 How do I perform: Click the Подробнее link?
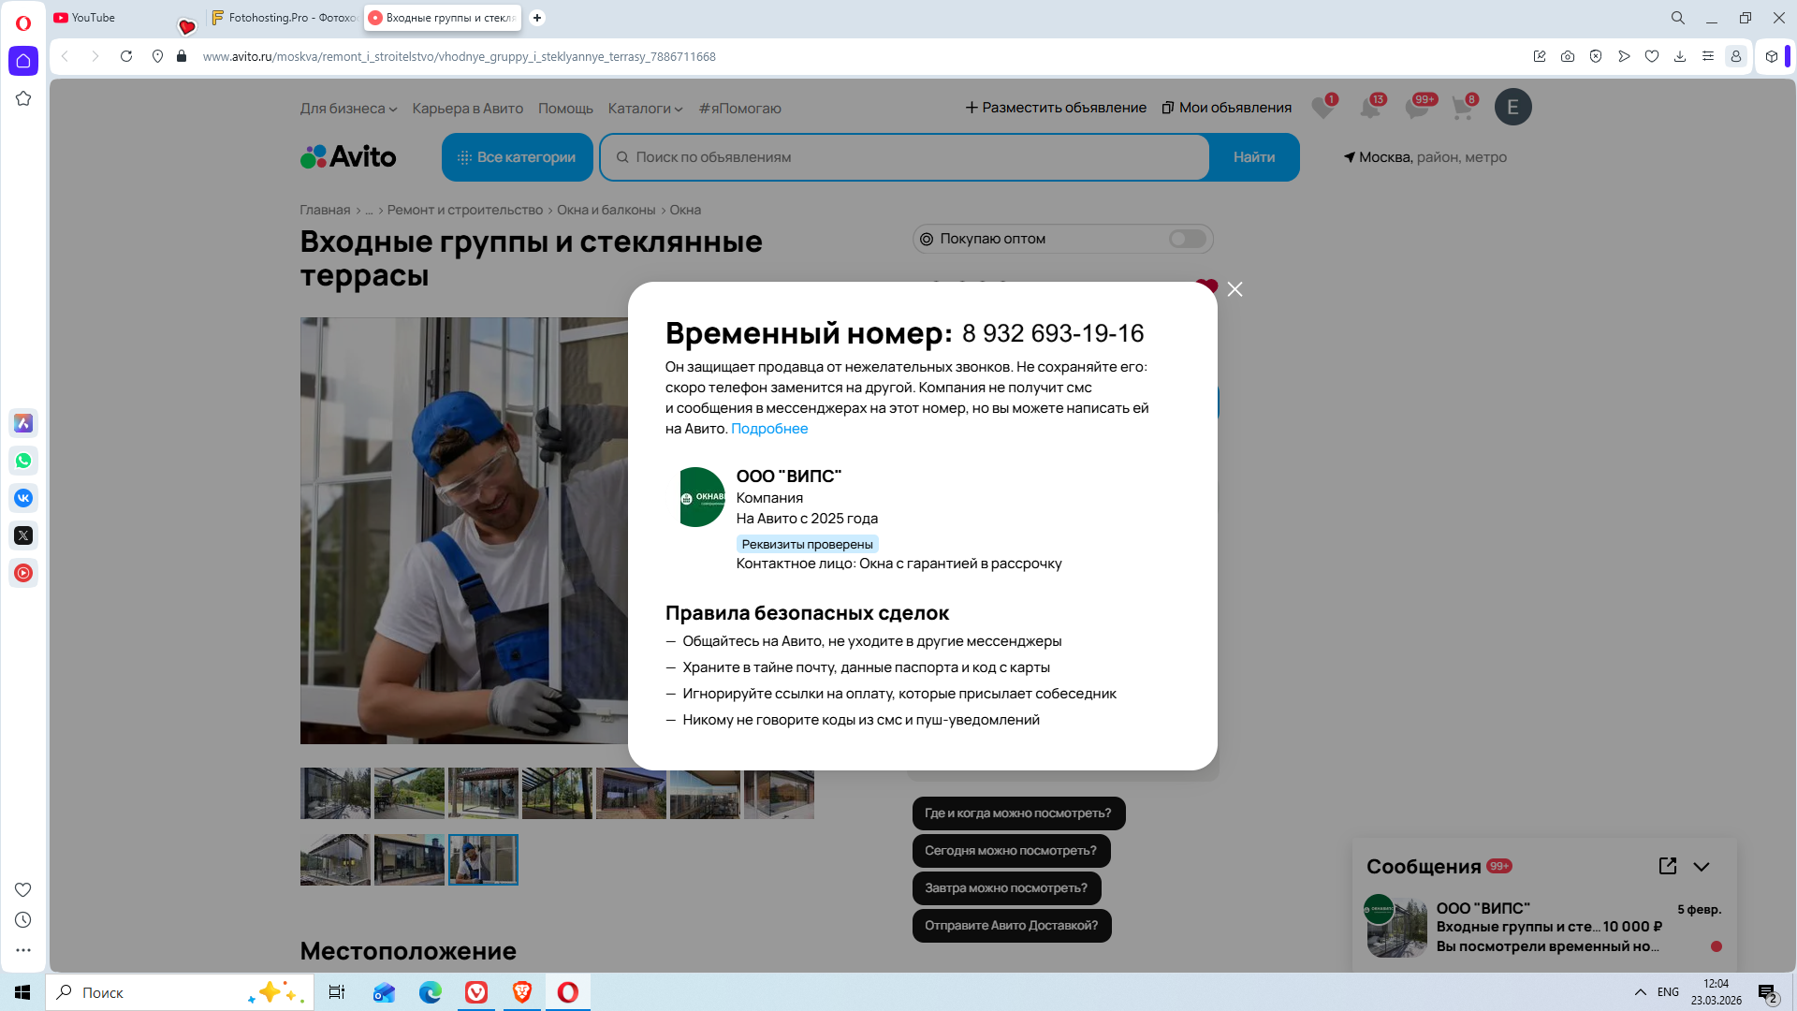point(768,429)
